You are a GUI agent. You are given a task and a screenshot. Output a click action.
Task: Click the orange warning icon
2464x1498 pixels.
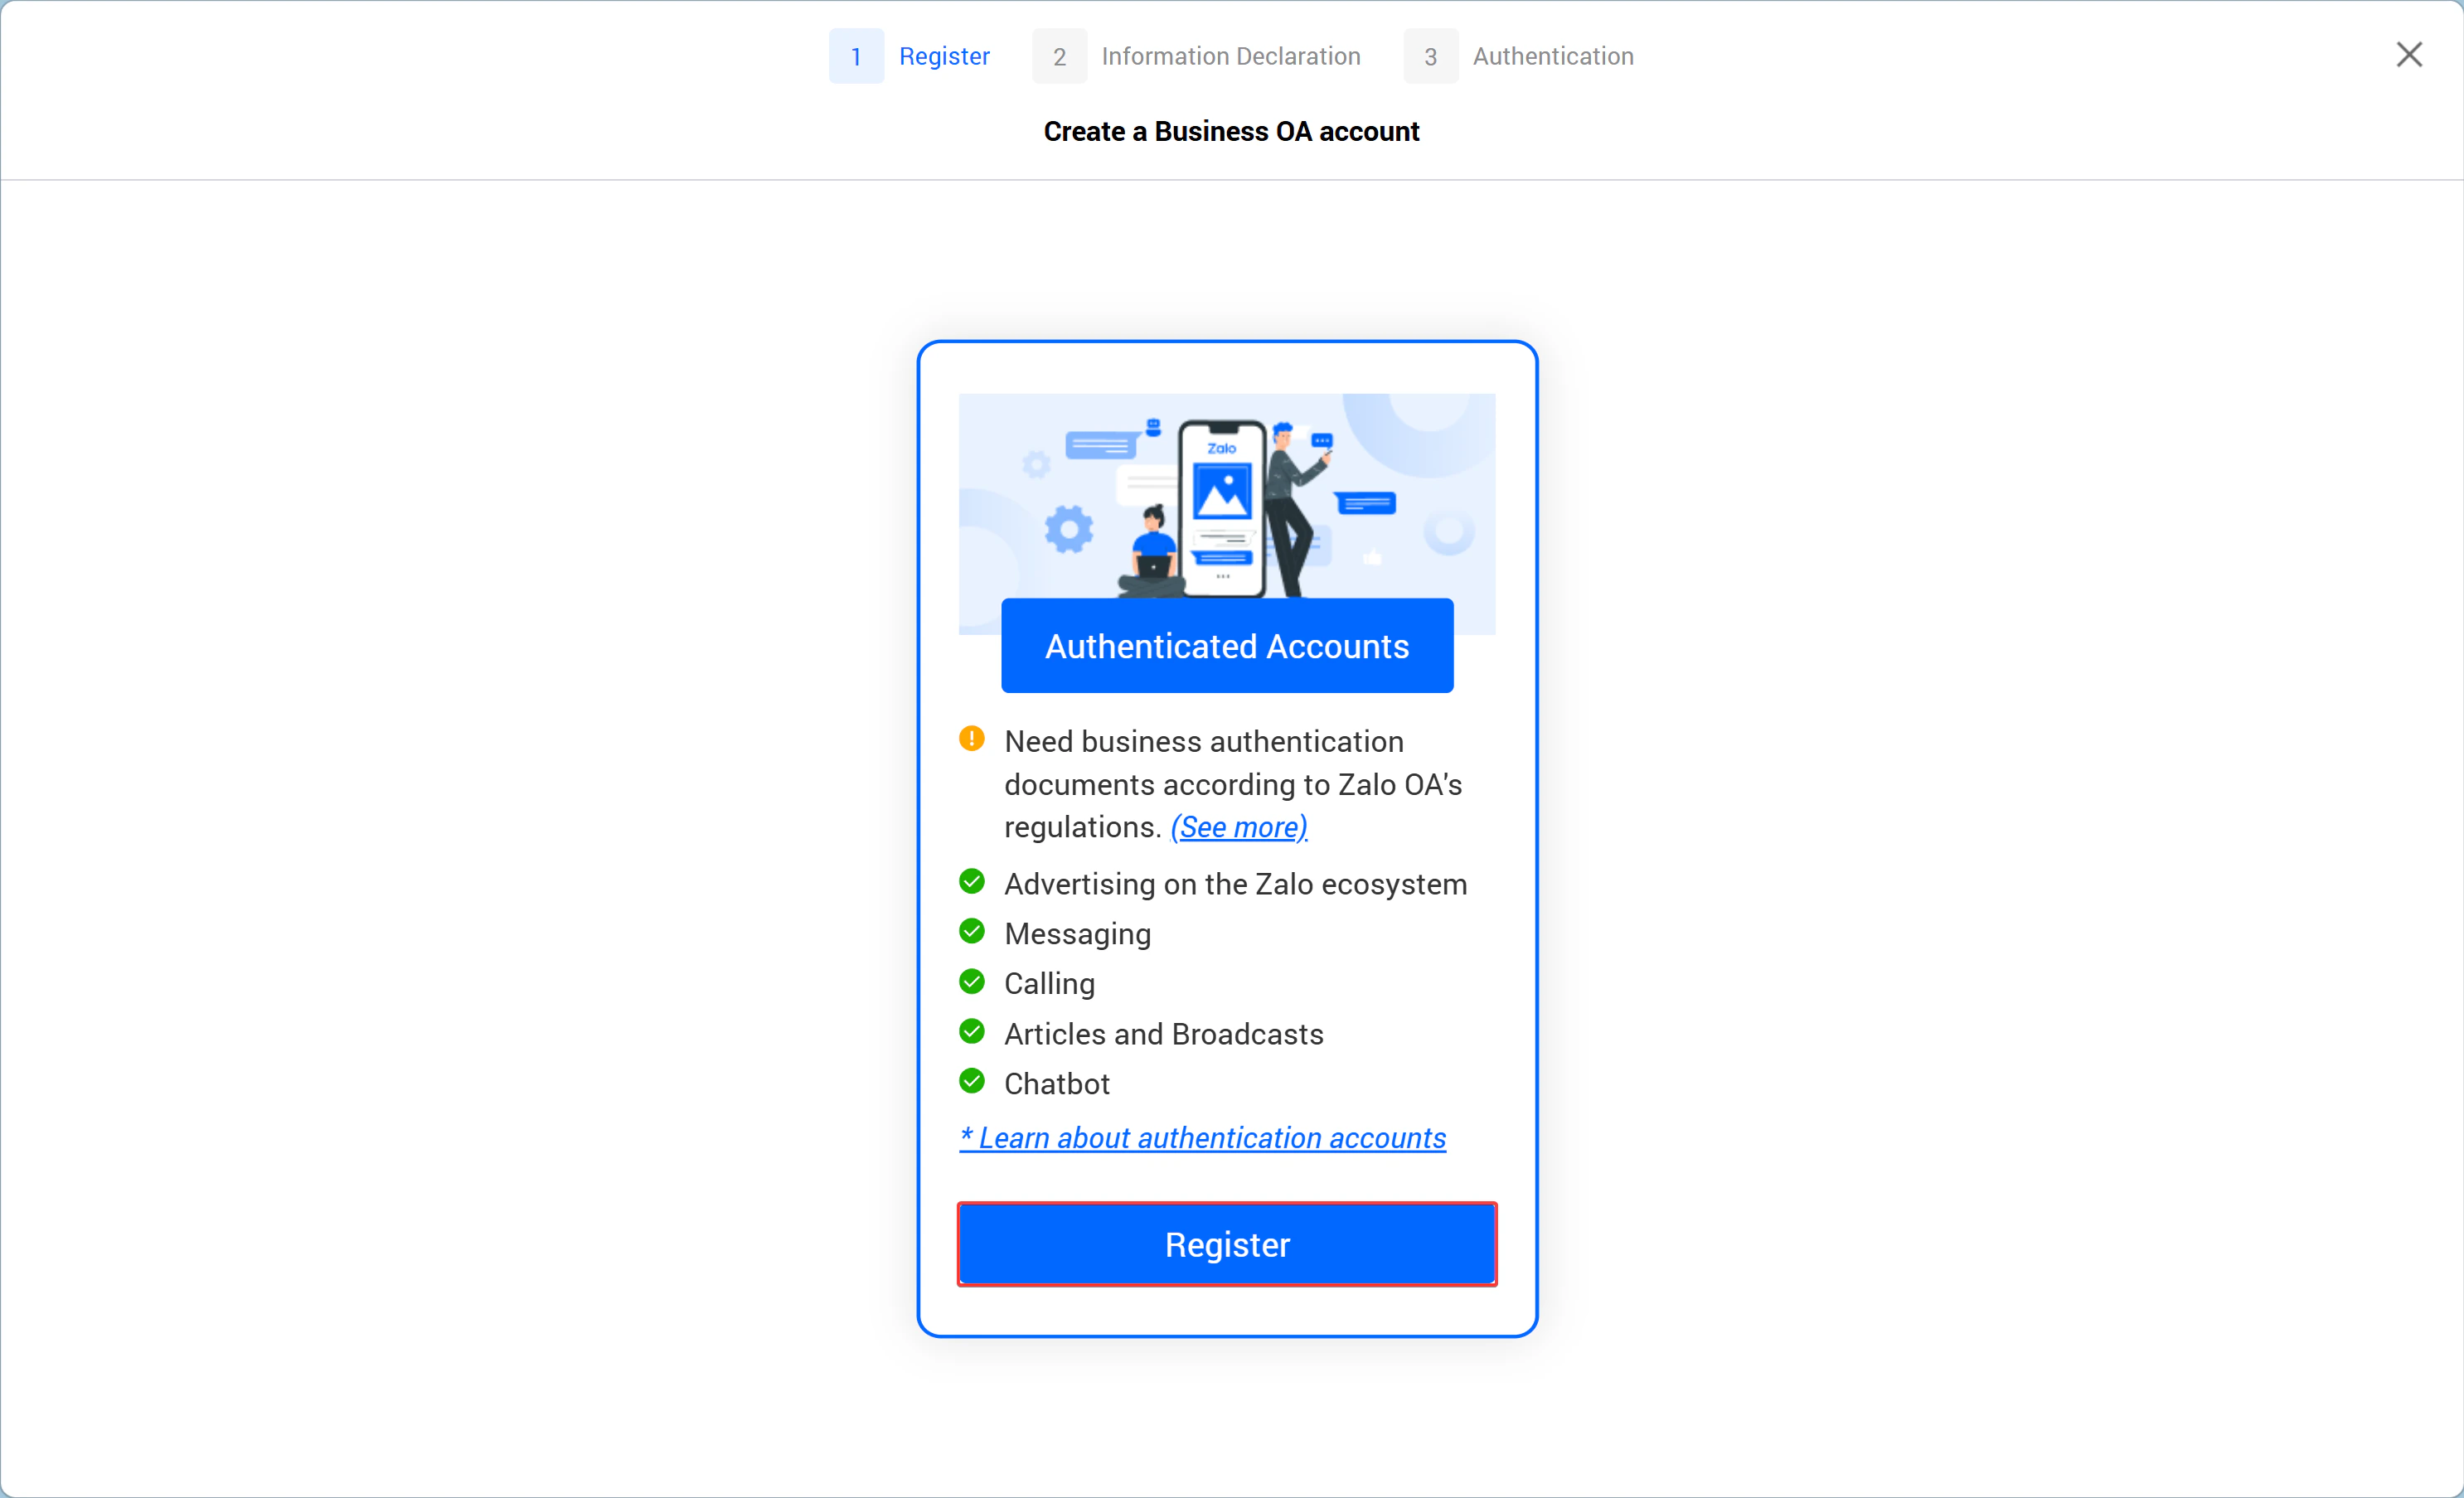pos(971,739)
